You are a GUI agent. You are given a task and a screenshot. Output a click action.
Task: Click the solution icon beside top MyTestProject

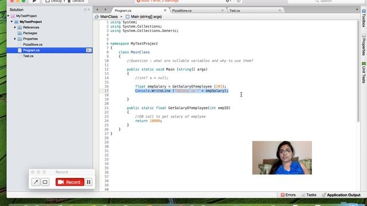(13, 16)
